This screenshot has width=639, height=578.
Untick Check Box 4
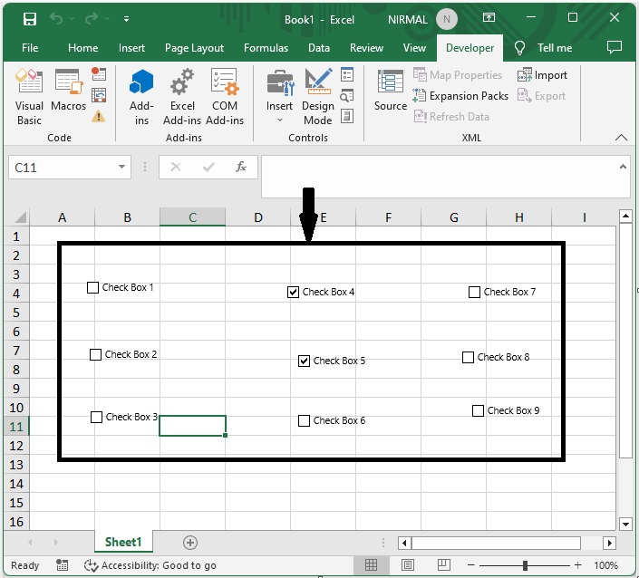[x=293, y=292]
